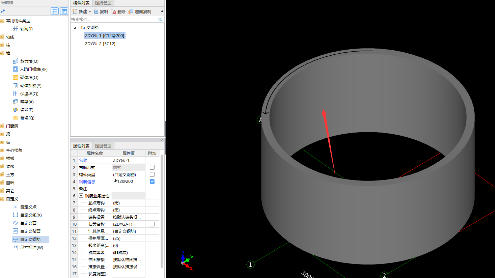Select 自定义面 custom surface tool
The height and width of the screenshot is (278, 495).
click(x=25, y=223)
